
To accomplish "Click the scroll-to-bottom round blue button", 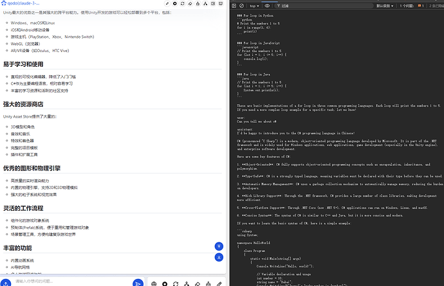I will (x=219, y=258).
